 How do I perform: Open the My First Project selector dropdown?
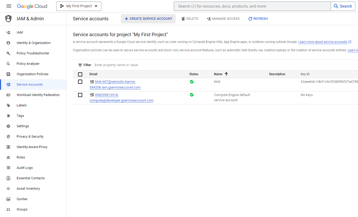click(79, 6)
